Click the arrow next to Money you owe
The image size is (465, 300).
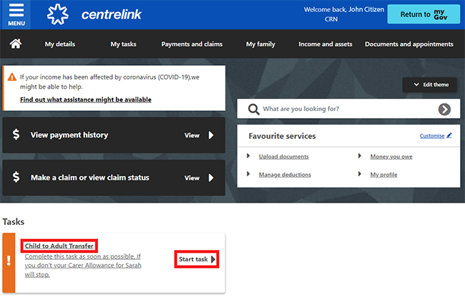[x=359, y=156]
